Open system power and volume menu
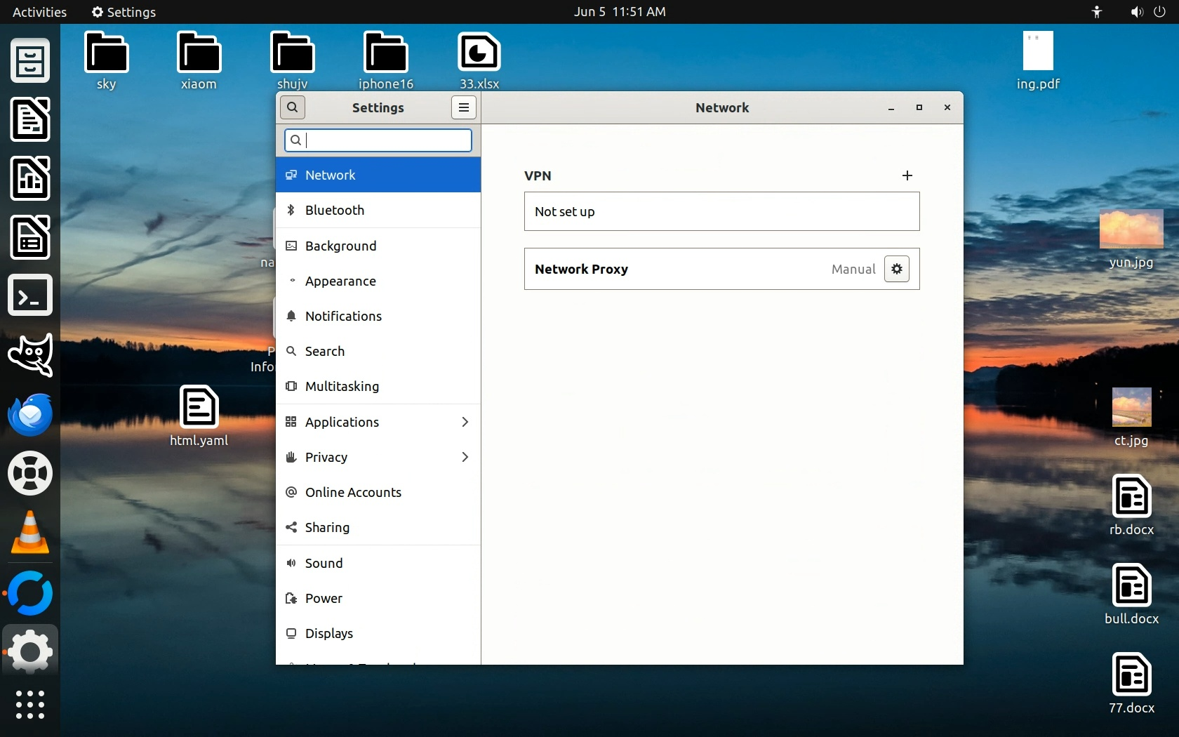 [x=1147, y=12]
